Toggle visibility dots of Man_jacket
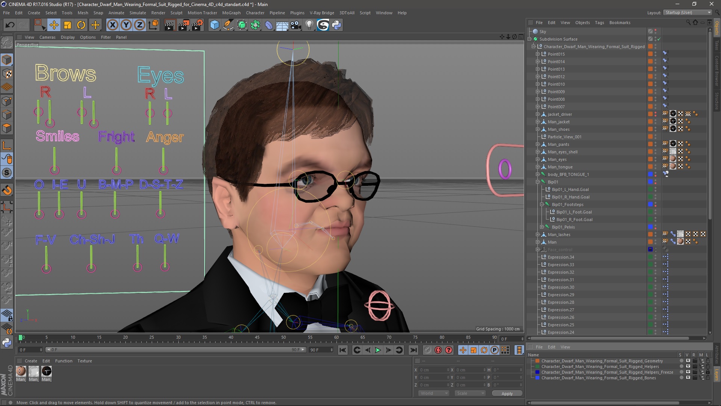The width and height of the screenshot is (721, 406). tap(656, 122)
